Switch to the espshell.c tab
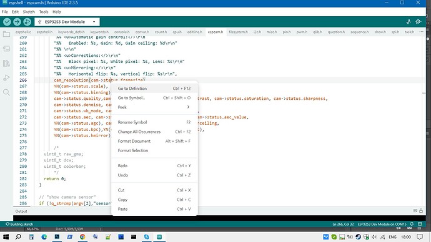Image resolution: width=431 pixels, height=242 pixels. click(x=23, y=32)
